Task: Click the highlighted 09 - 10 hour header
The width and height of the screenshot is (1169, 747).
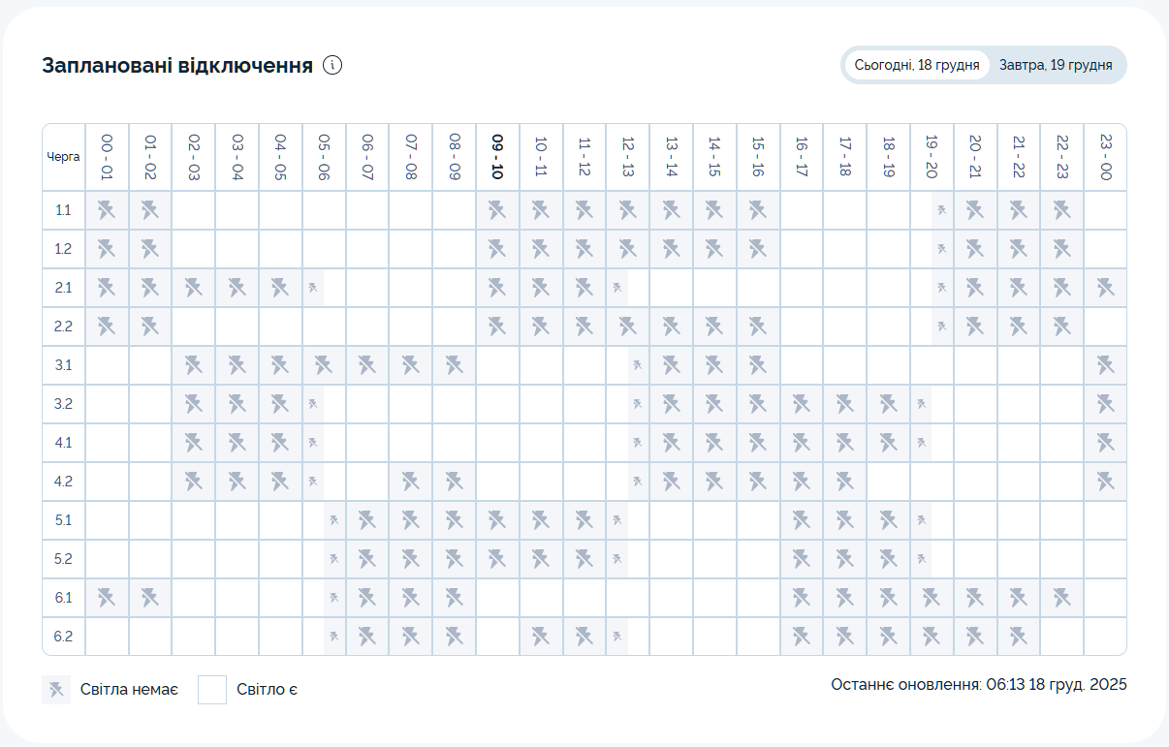Action: (x=497, y=157)
